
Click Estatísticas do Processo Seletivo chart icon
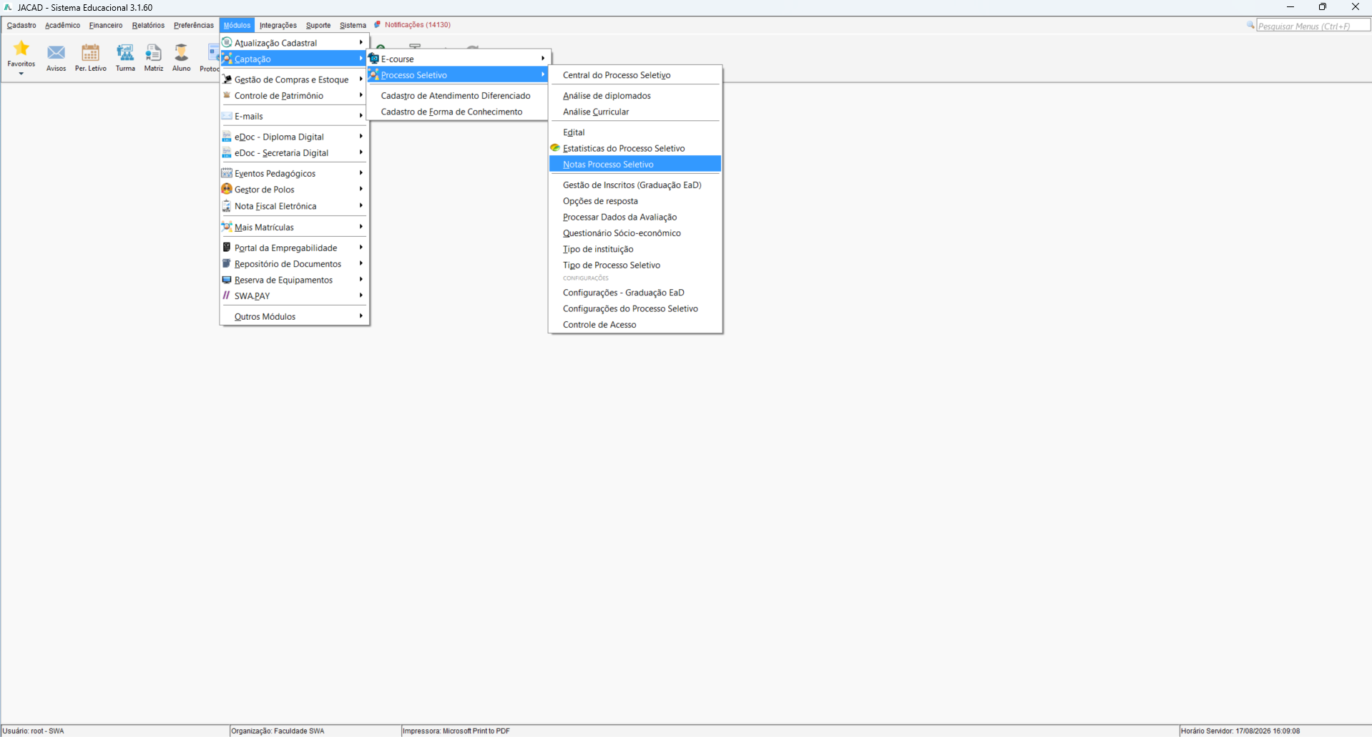555,148
